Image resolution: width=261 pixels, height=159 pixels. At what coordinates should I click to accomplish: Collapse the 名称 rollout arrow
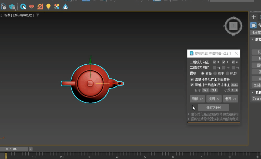tap(253, 92)
